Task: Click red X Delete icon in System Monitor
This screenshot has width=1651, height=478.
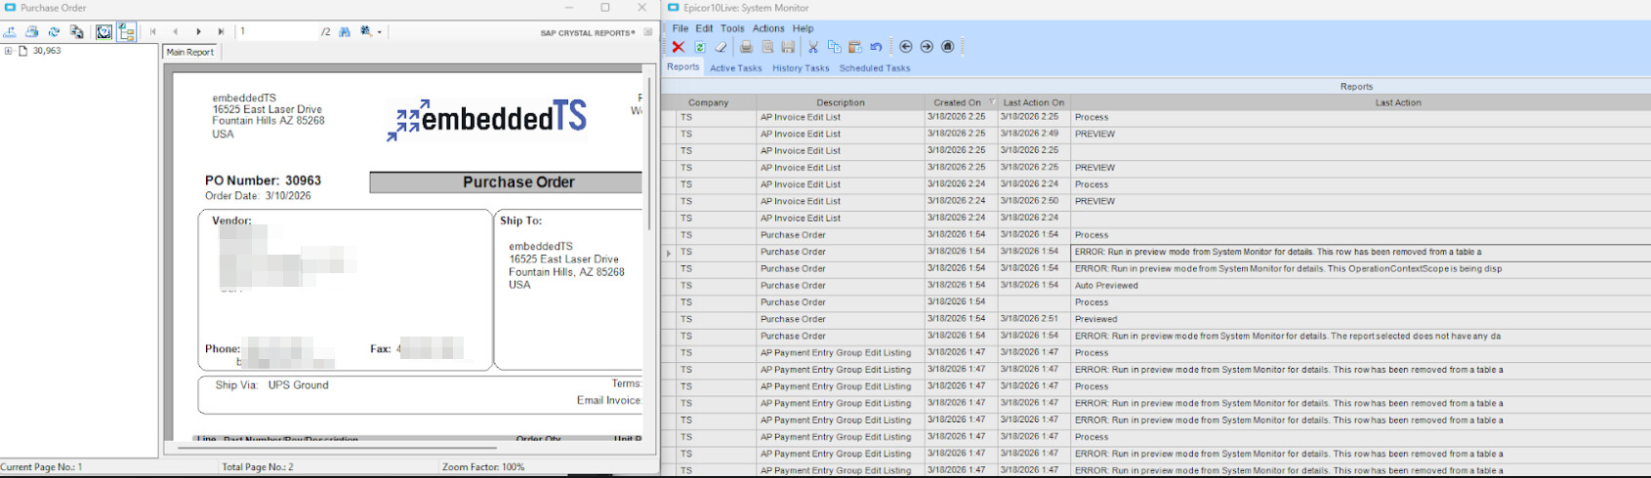Action: coord(678,47)
